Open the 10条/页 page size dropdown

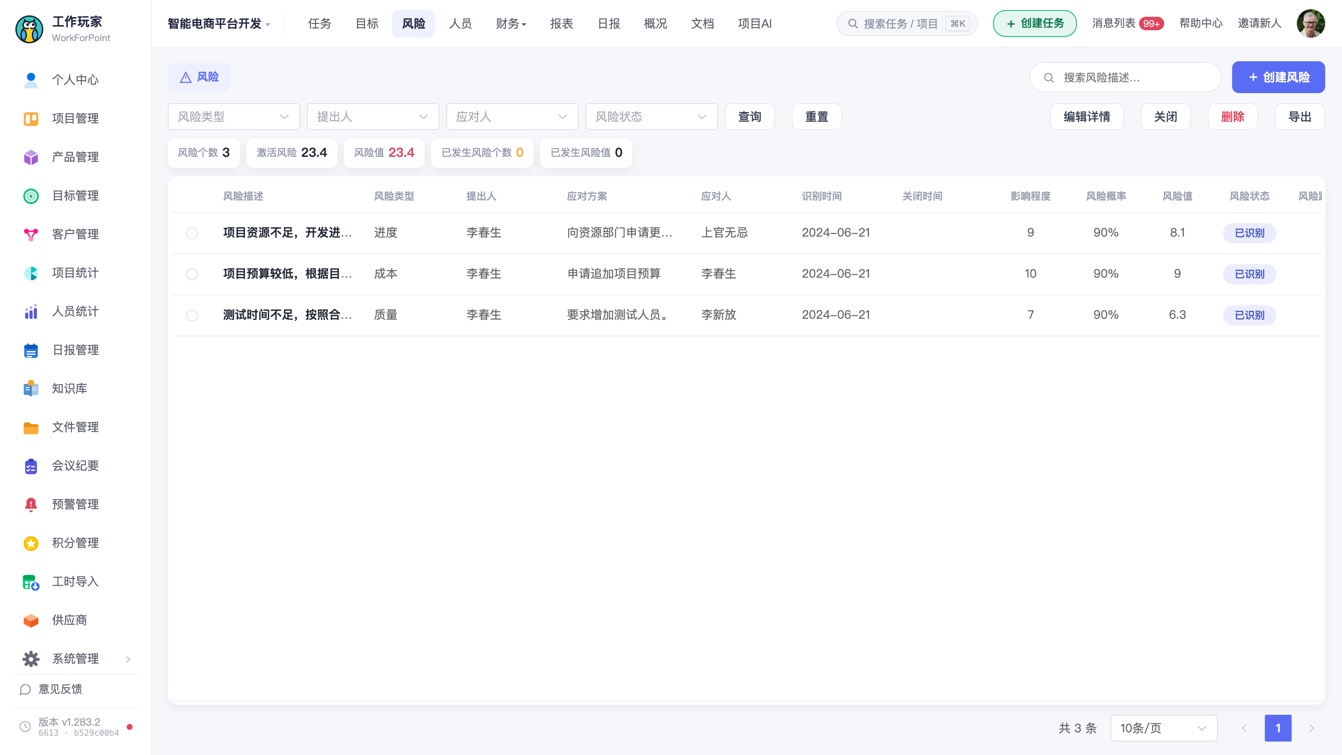coord(1163,728)
